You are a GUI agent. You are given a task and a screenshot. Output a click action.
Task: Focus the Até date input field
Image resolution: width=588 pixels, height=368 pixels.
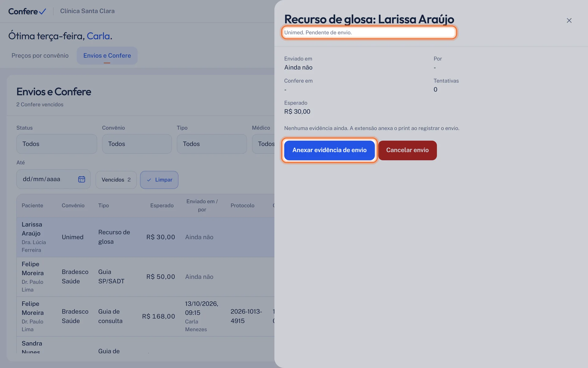53,179
